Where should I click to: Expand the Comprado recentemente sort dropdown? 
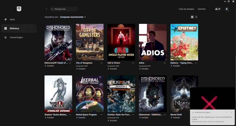[x=73, y=17]
